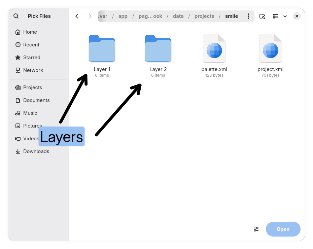Viewport: 313px width, 249px height.
Task: Click the Downloads arrow icon
Action: pyautogui.click(x=18, y=151)
